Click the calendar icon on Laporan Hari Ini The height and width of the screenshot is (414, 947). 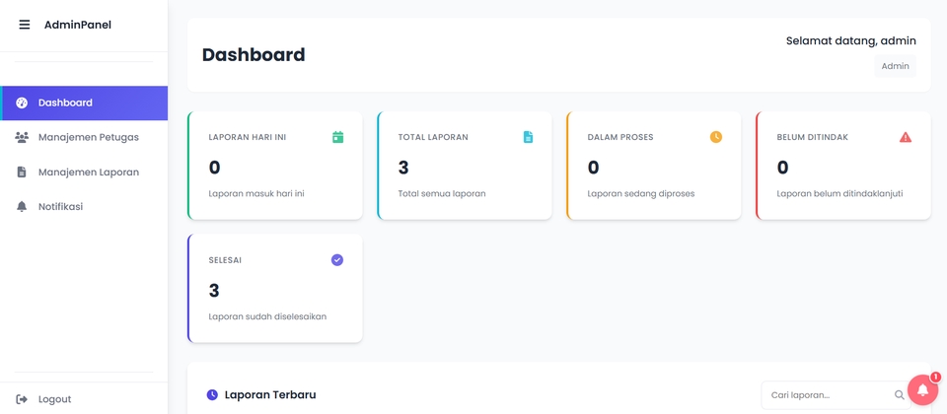(x=337, y=137)
